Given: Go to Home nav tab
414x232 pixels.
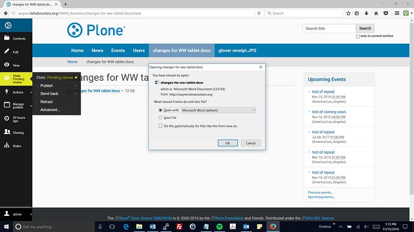Looking at the screenshot, I should pyautogui.click(x=77, y=50).
